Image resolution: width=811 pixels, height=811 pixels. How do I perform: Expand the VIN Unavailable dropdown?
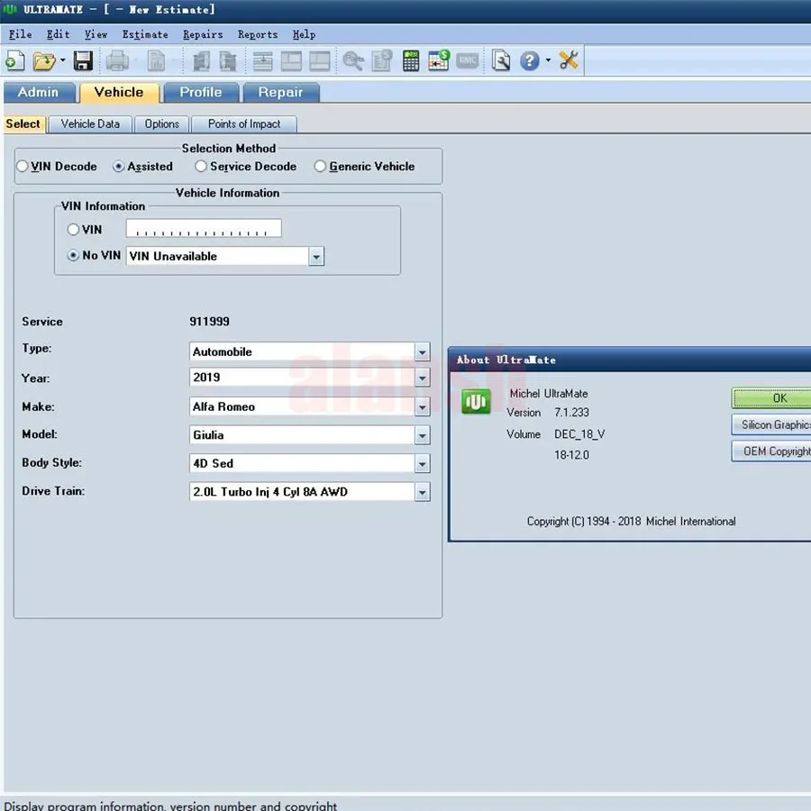[316, 257]
